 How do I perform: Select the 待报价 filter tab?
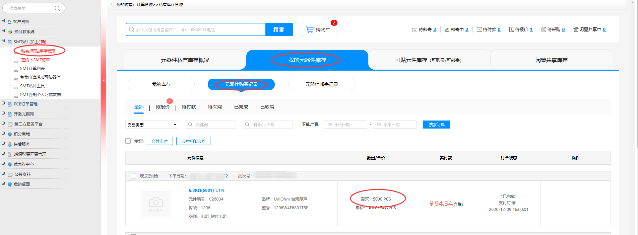coord(163,107)
